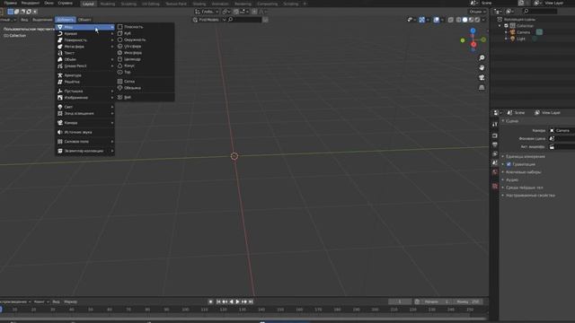Select rendered viewport shading mode
The width and height of the screenshot is (575, 323).
(477, 20)
